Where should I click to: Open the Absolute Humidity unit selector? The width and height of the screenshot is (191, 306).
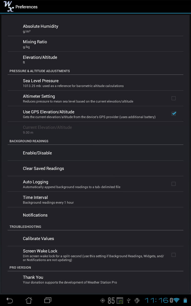coord(95,28)
